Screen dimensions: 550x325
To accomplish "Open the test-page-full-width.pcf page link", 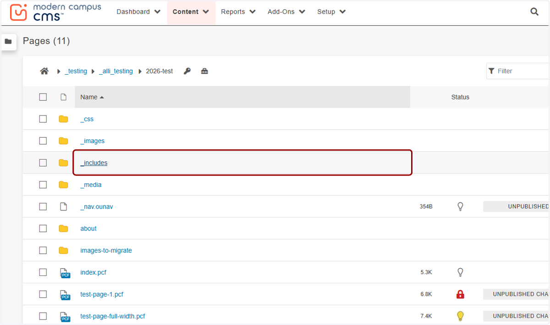I will [113, 316].
